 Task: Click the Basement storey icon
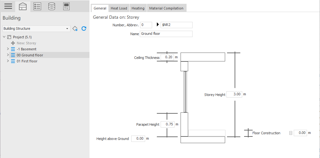13,49
